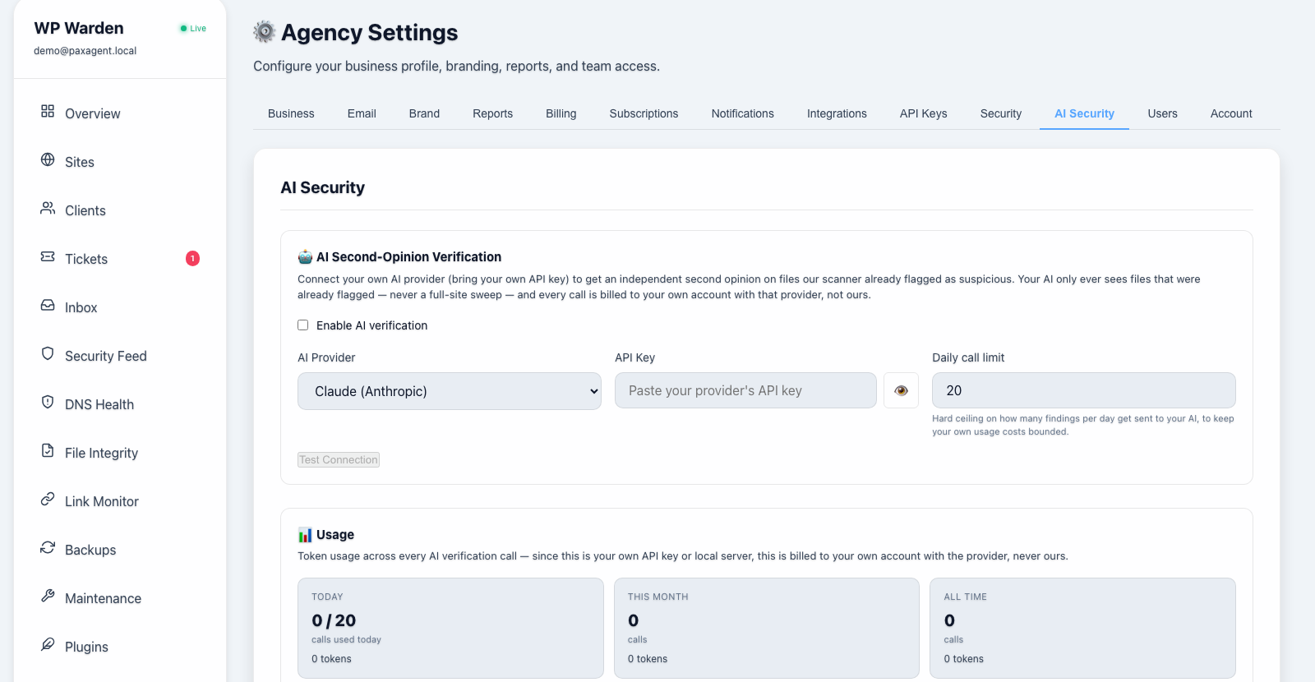This screenshot has height=682, width=1315.
Task: Click the Security Feed shield icon
Action: (48, 353)
